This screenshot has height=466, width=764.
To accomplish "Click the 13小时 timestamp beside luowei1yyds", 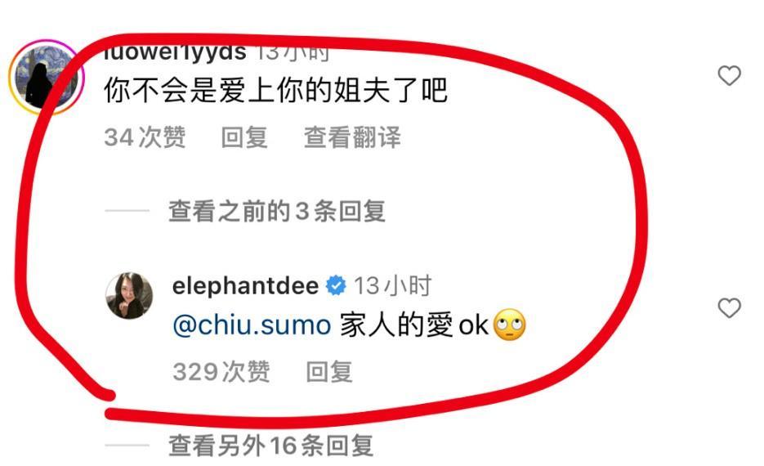I will tap(293, 52).
